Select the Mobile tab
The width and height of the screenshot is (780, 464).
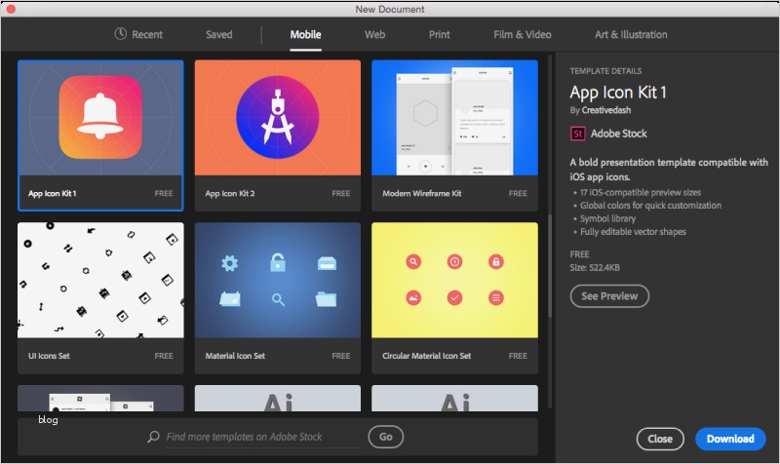click(305, 34)
